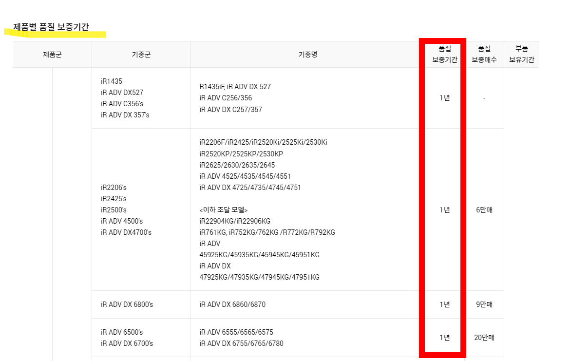Viewport: 571px width, 361px height.
Task: Select the '9만매' warranty sheets cell
Action: tap(484, 304)
